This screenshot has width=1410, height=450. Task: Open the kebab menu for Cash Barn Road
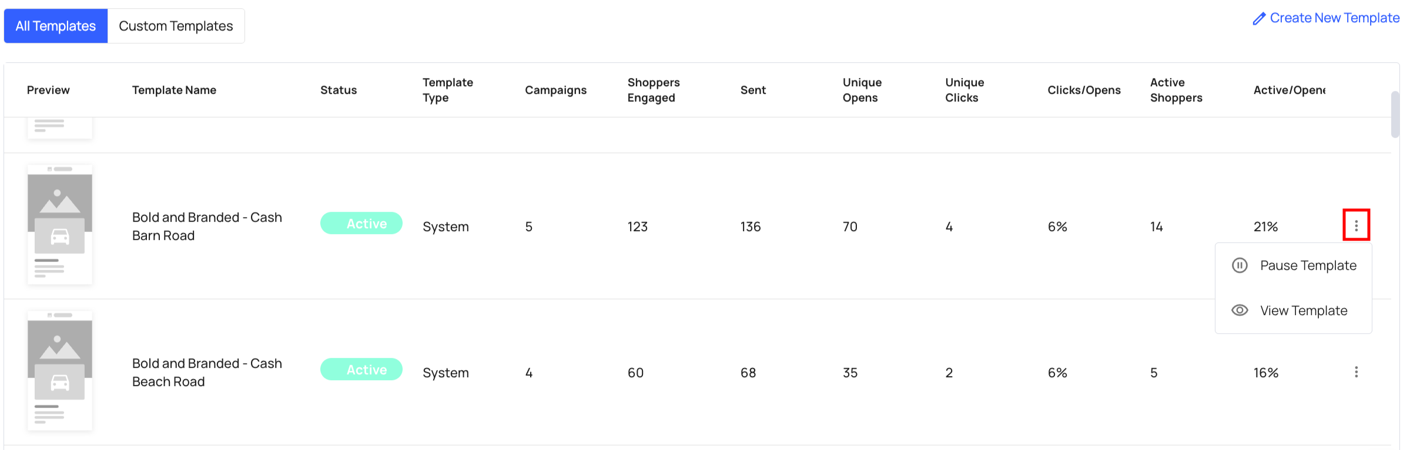point(1356,225)
